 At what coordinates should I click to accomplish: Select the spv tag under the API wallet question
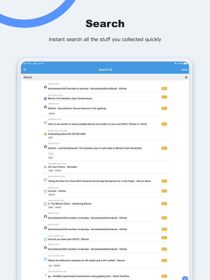point(50,266)
